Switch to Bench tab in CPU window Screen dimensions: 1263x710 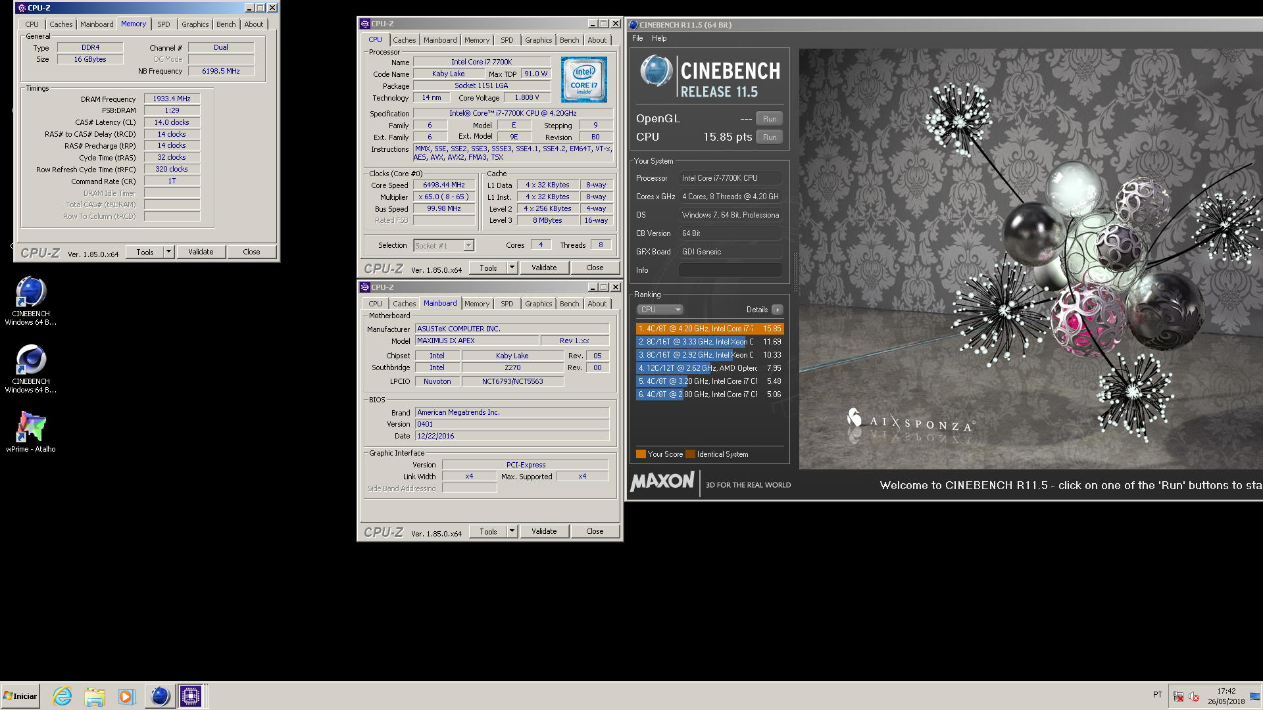[x=570, y=40]
